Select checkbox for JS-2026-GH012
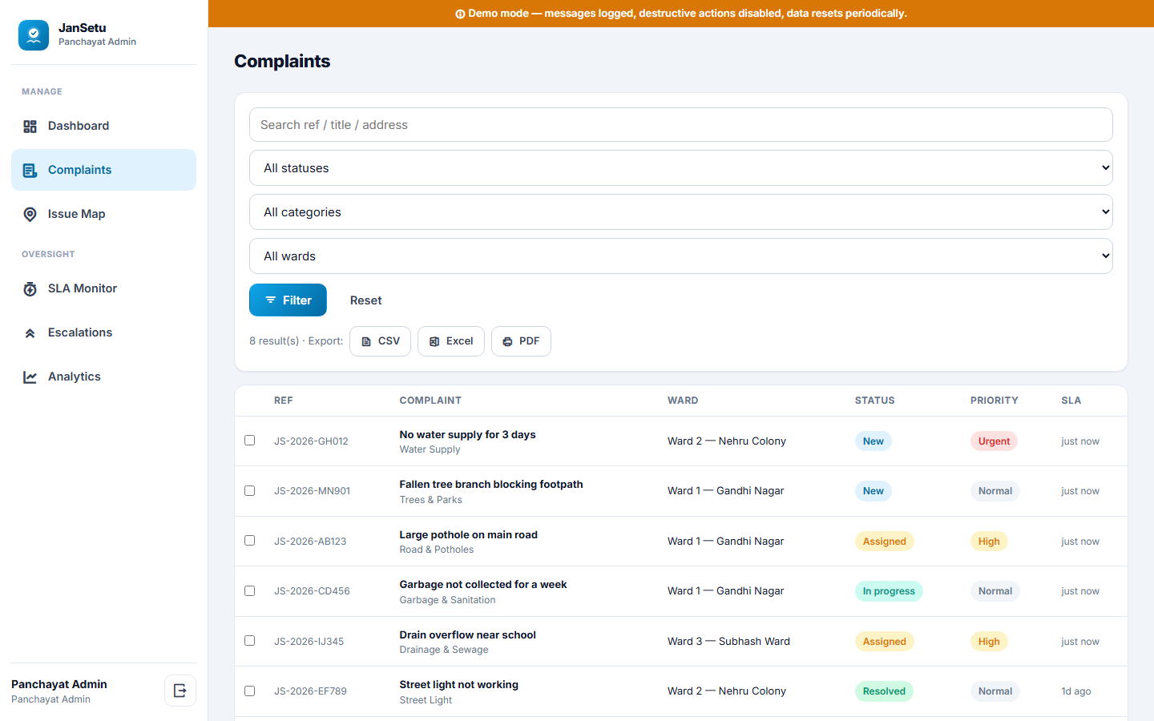The image size is (1154, 721). 250,441
